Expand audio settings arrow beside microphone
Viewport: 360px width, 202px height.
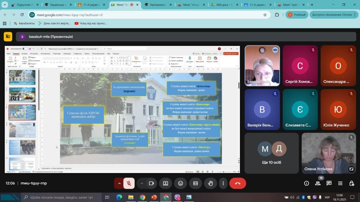[119, 183]
